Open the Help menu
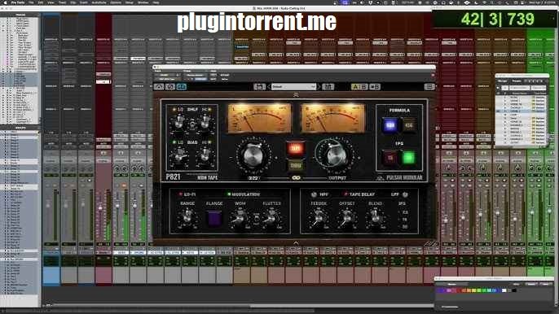Screen dimensions: 559x314 (x=156, y=2)
